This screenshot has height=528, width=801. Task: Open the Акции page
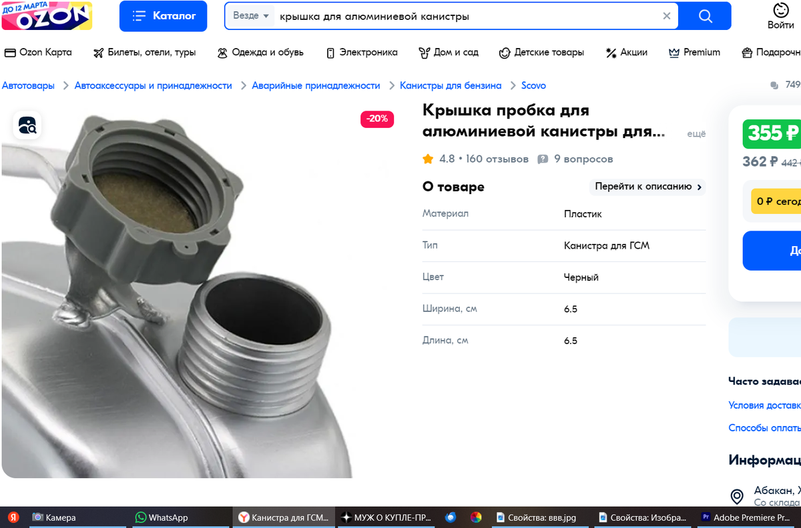pos(626,52)
